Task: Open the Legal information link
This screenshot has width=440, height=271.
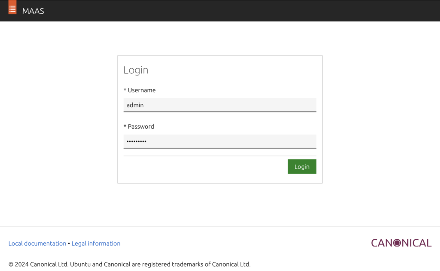Action: (96, 243)
